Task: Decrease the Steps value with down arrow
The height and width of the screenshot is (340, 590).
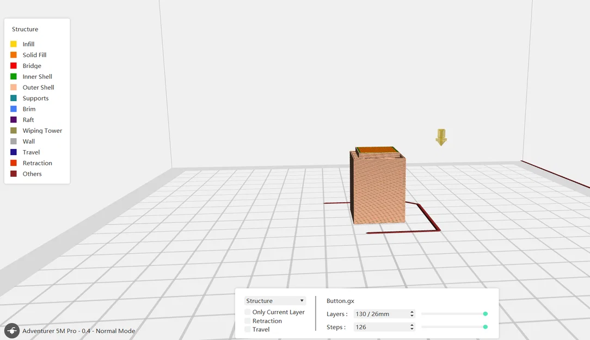Action: [x=412, y=329]
